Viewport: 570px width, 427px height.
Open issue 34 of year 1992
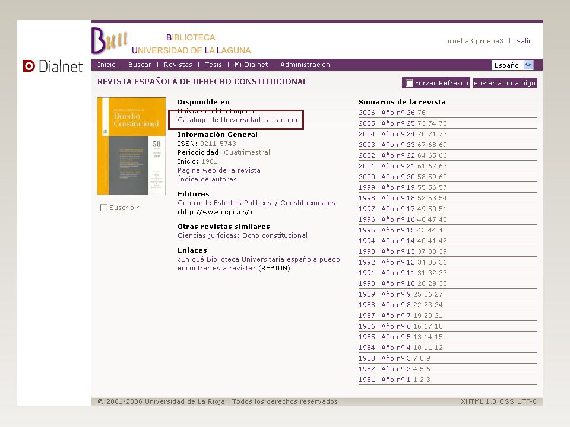[422, 262]
